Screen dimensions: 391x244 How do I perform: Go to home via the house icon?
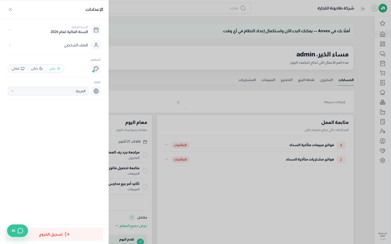click(383, 34)
